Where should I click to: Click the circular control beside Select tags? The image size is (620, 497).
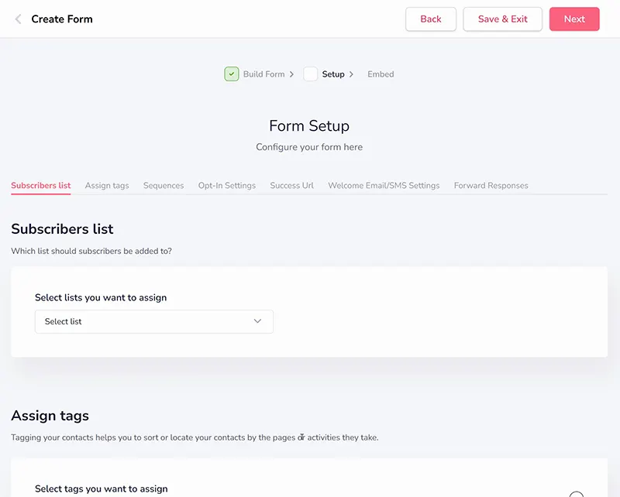(576, 495)
